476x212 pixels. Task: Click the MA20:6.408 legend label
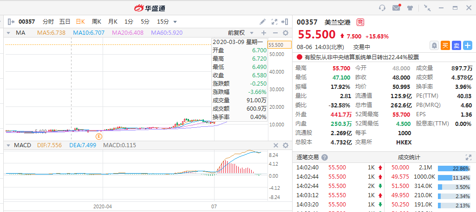tap(128, 33)
